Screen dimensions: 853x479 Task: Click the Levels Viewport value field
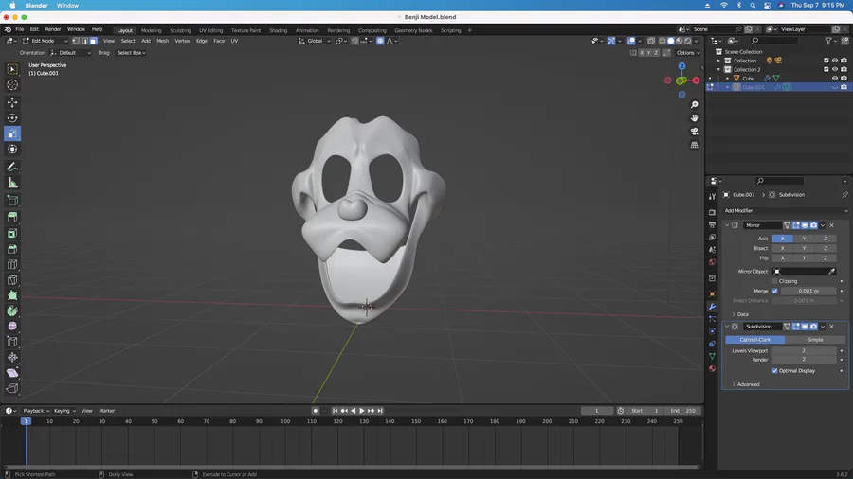[804, 350]
